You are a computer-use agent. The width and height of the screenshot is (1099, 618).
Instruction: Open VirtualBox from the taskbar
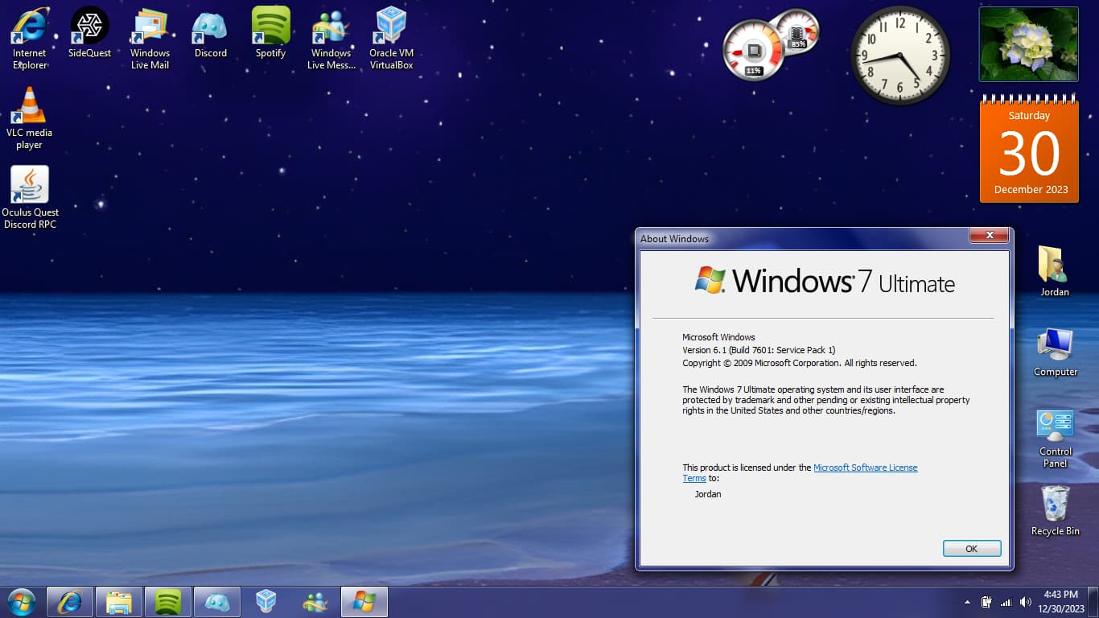(266, 602)
